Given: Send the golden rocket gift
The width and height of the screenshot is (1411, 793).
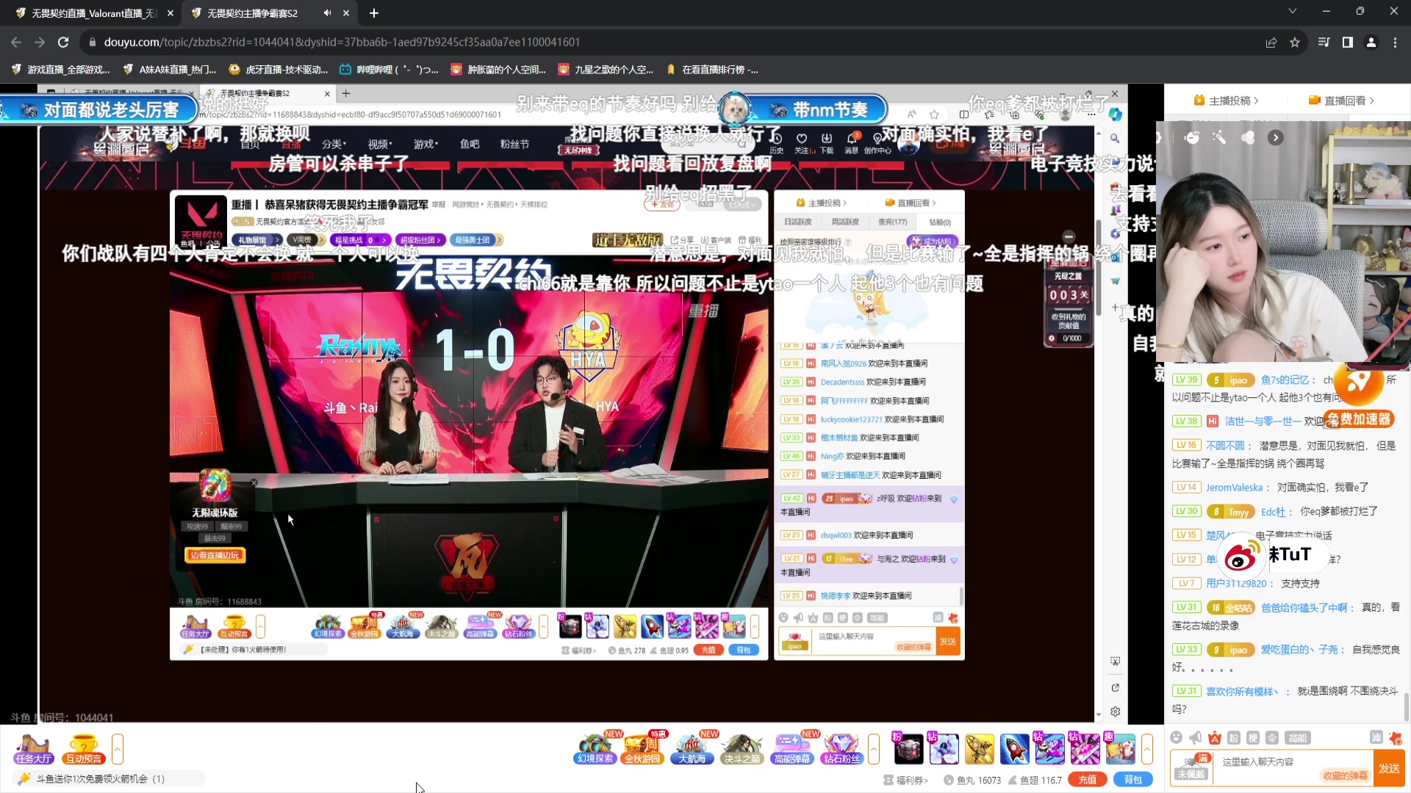Looking at the screenshot, I should (979, 749).
